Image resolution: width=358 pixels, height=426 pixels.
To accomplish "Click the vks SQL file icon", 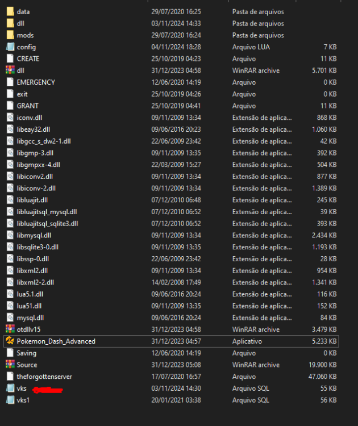I will click(x=10, y=389).
